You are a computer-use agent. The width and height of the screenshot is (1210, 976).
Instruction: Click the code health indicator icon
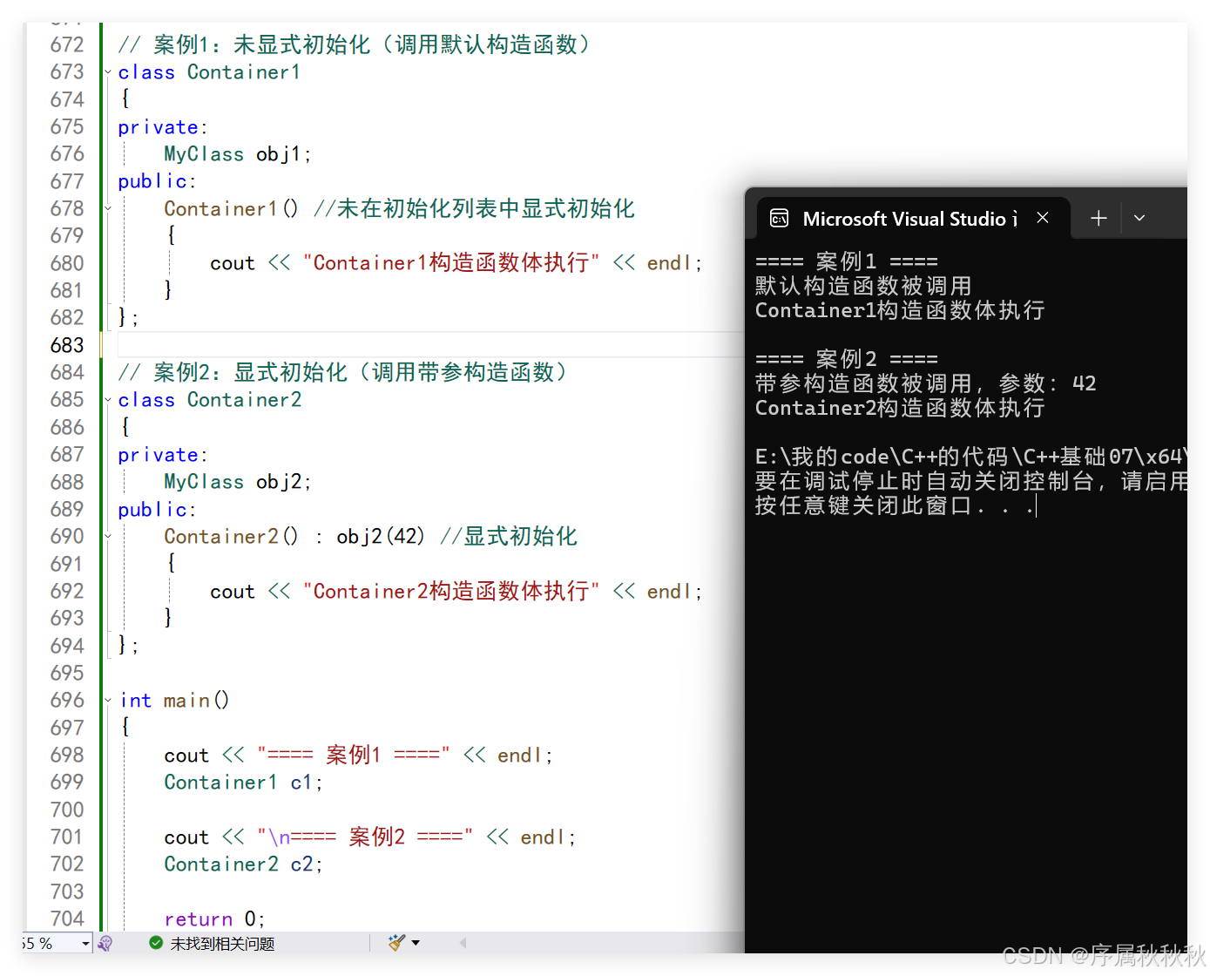tap(105, 943)
